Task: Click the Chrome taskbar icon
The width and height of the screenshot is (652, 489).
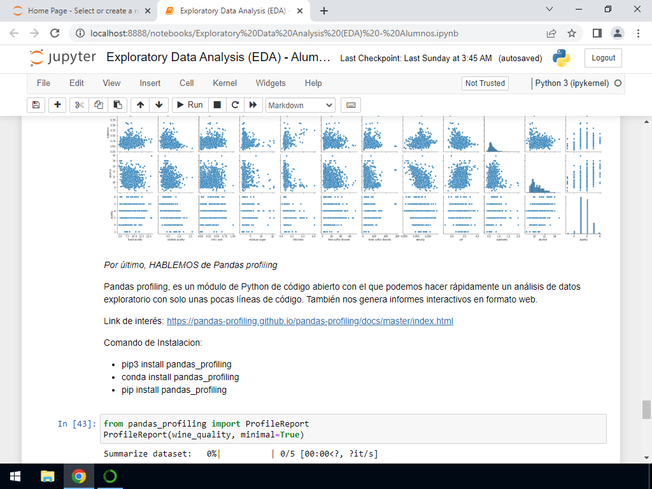Action: pyautogui.click(x=79, y=476)
